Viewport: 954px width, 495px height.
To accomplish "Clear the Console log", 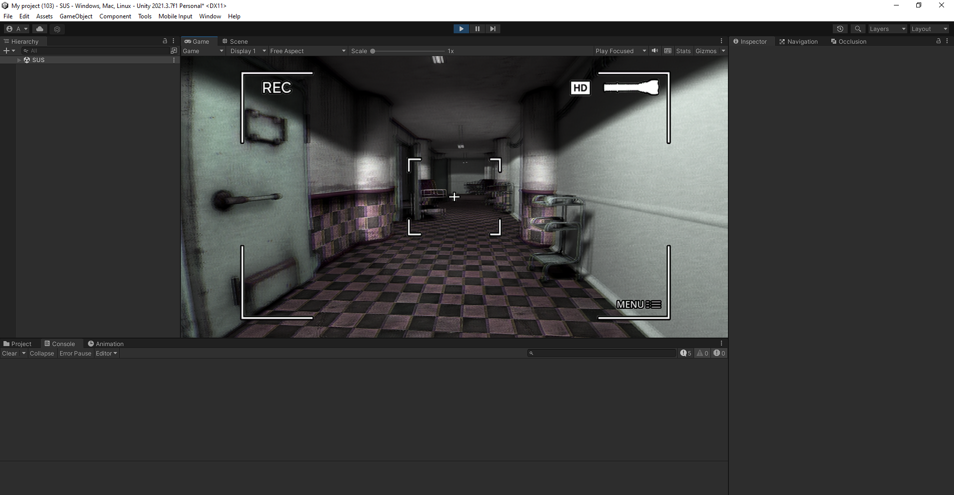I will (9, 354).
